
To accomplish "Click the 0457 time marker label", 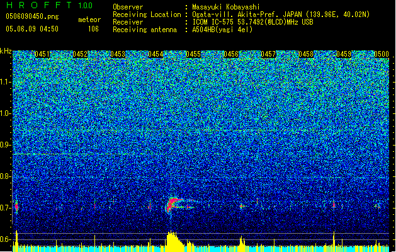I will tap(268, 54).
